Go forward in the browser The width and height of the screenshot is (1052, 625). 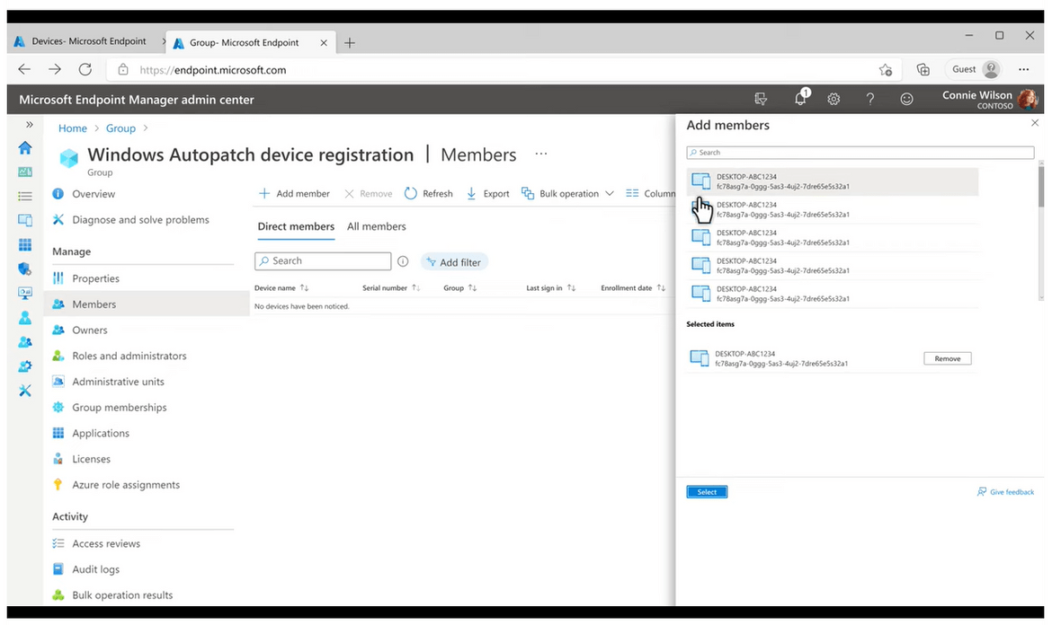[54, 70]
